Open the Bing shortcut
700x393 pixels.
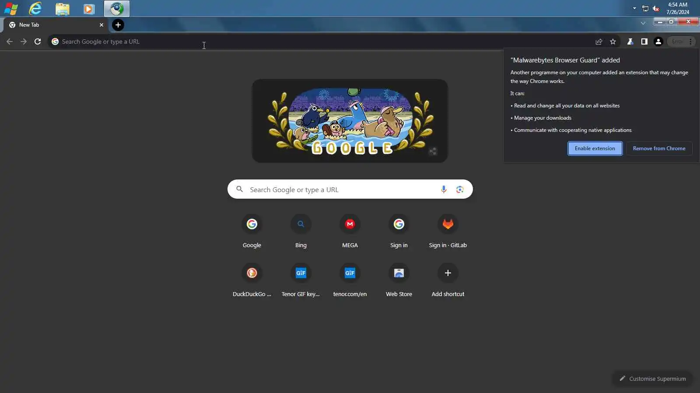[301, 232]
